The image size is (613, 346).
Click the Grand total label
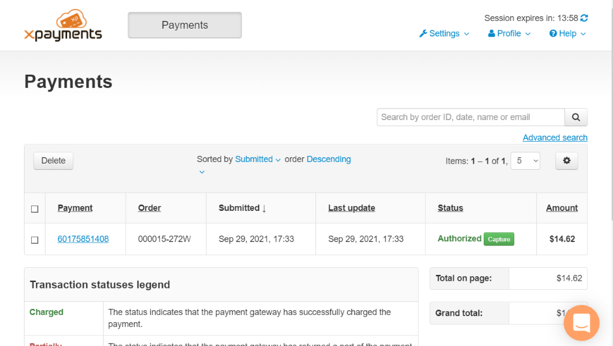click(459, 313)
